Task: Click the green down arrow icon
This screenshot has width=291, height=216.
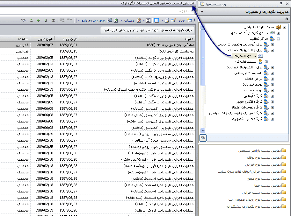Action: [x=38, y=20]
